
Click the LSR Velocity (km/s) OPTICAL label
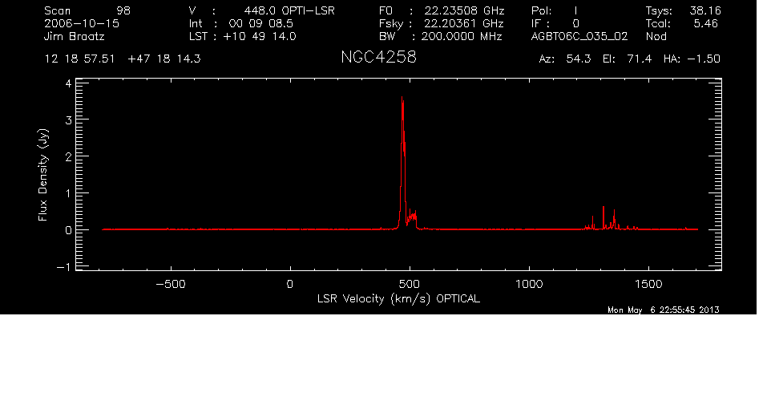398,298
